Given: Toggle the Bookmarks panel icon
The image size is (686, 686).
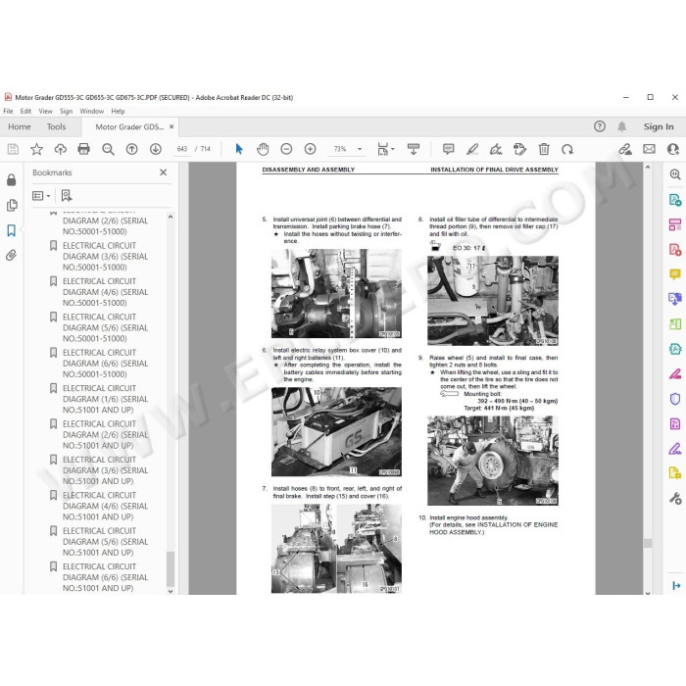Looking at the screenshot, I should (12, 230).
